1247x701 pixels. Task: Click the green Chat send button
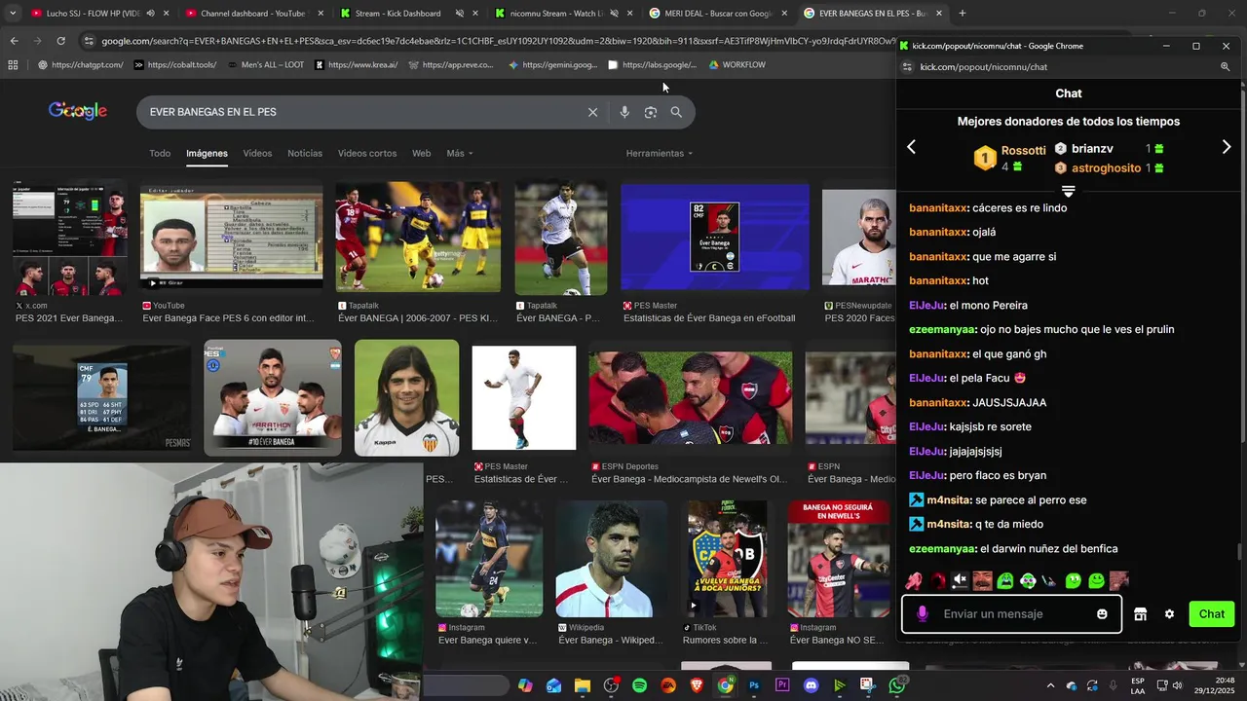(x=1212, y=614)
